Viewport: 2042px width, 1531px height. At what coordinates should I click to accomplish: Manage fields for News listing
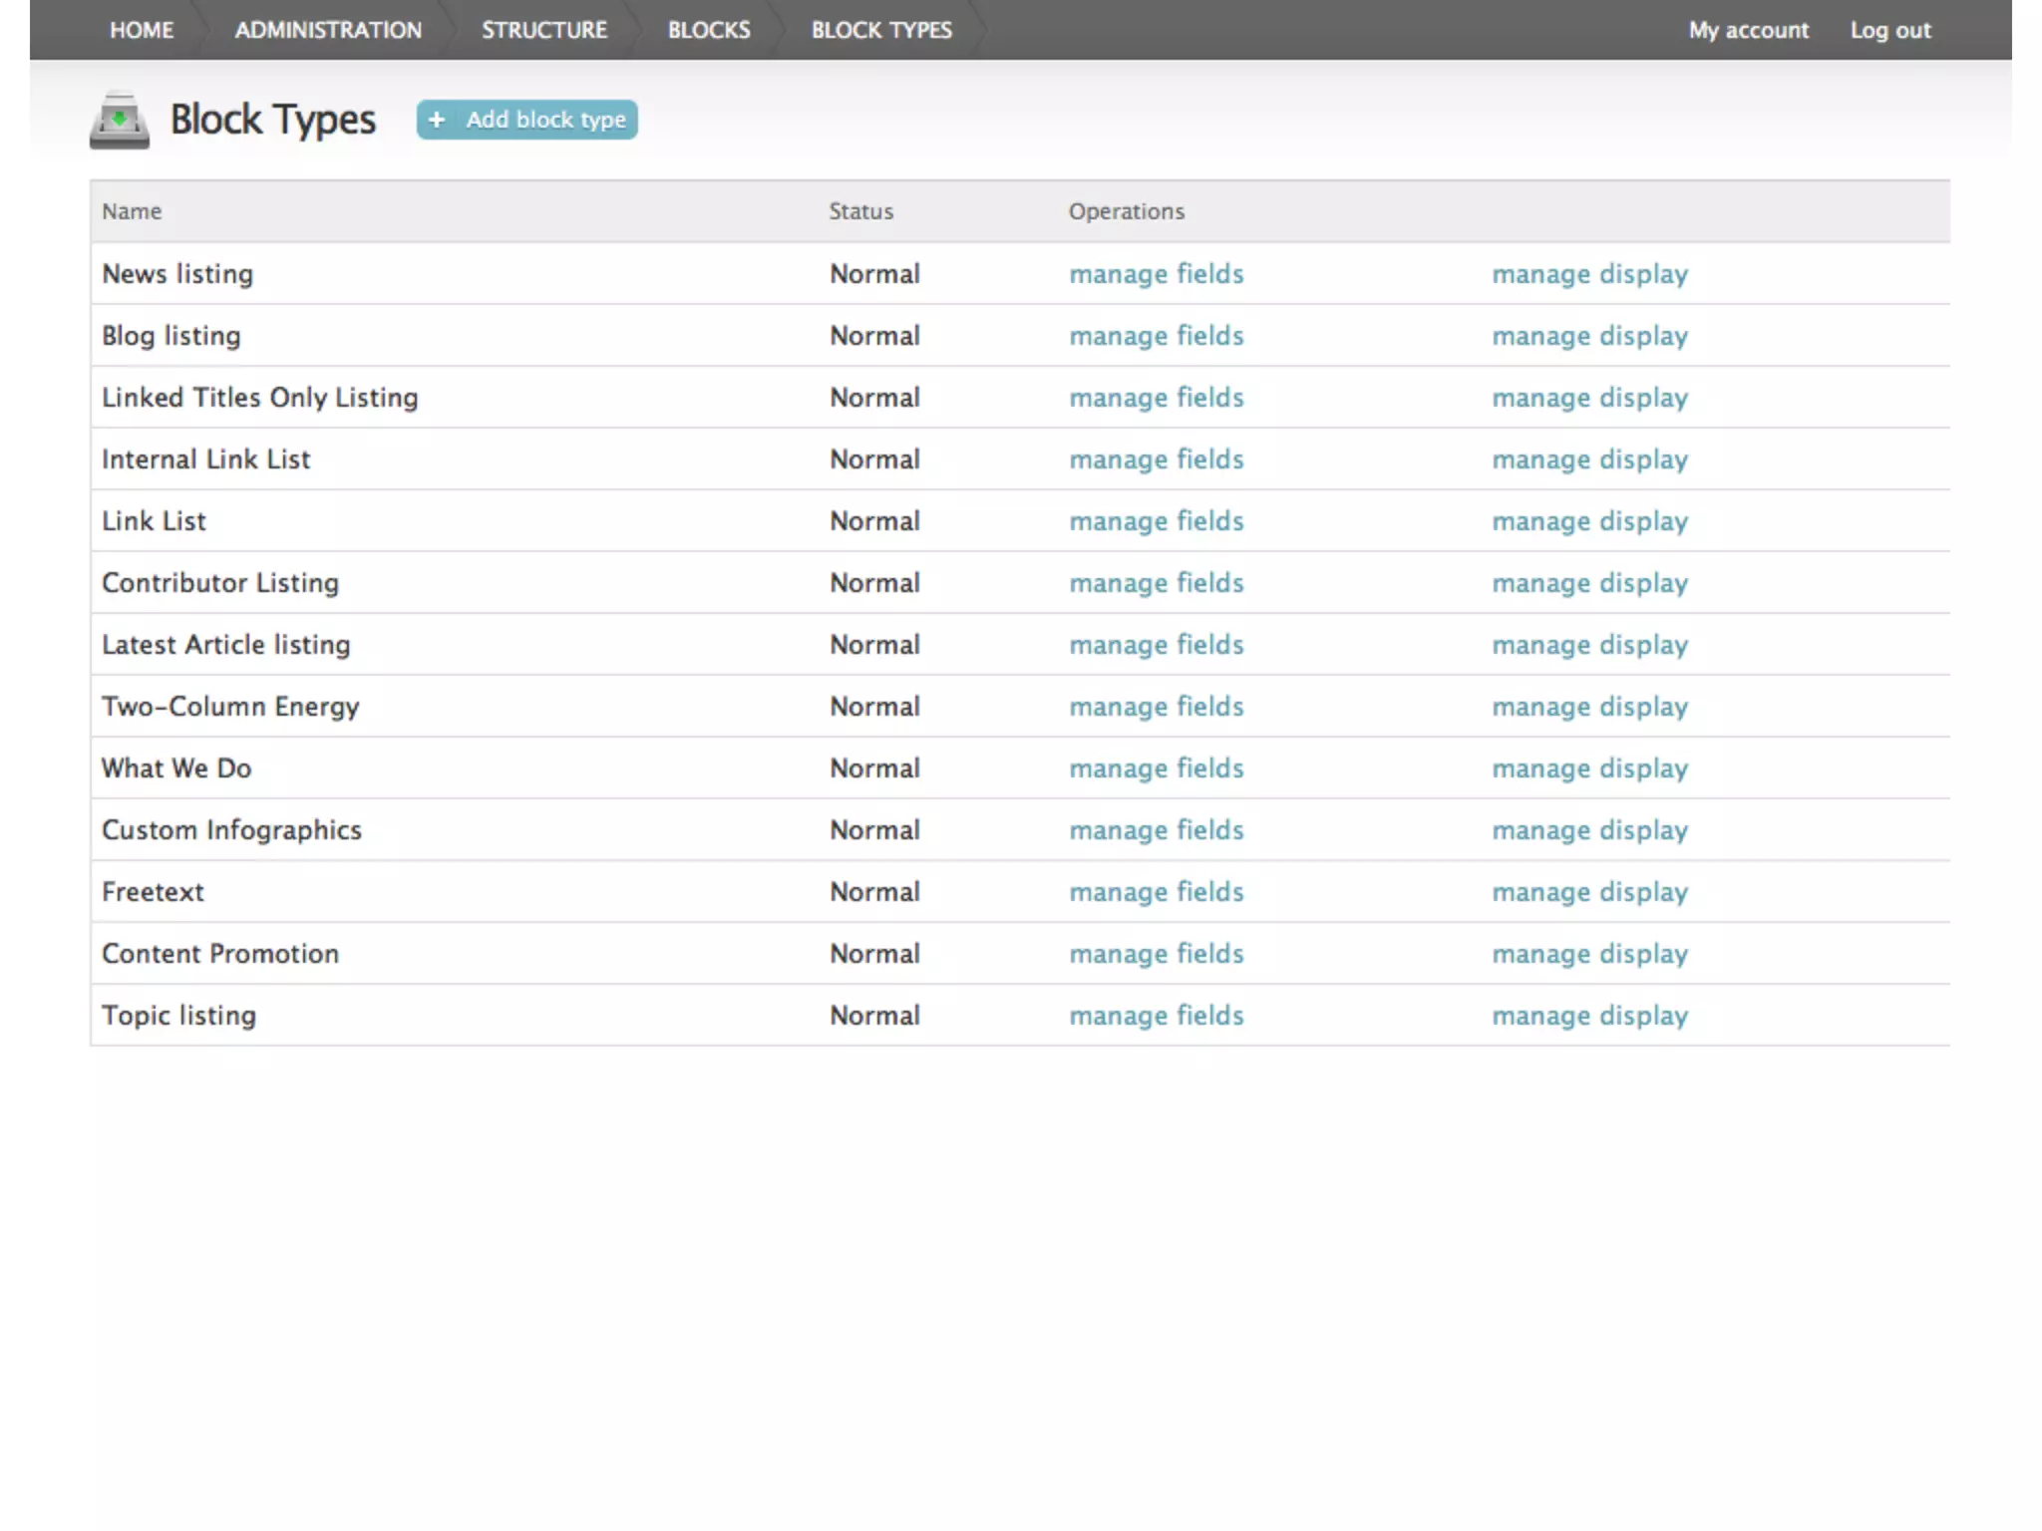[1157, 274]
